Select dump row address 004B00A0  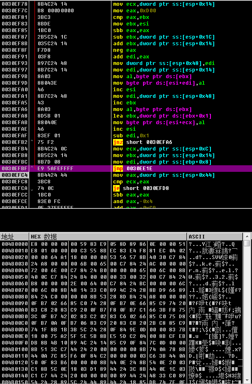tap(14, 310)
